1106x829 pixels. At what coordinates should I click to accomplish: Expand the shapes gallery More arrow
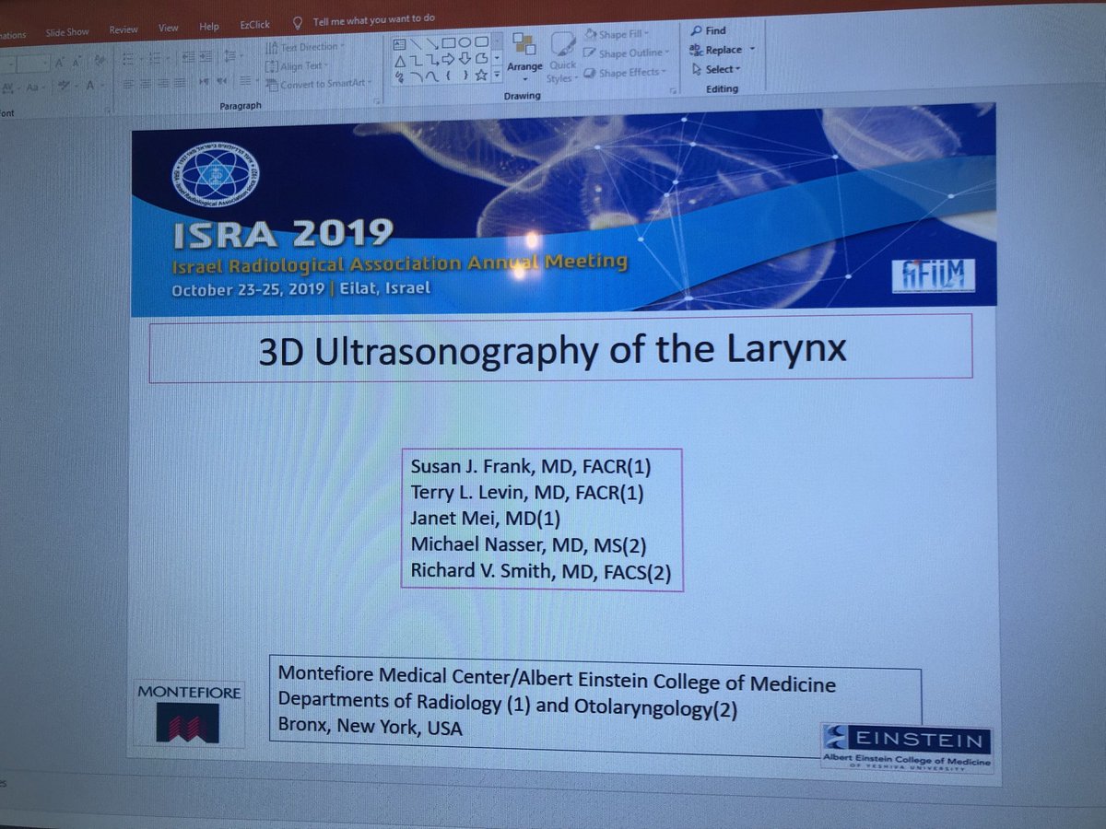tap(497, 75)
